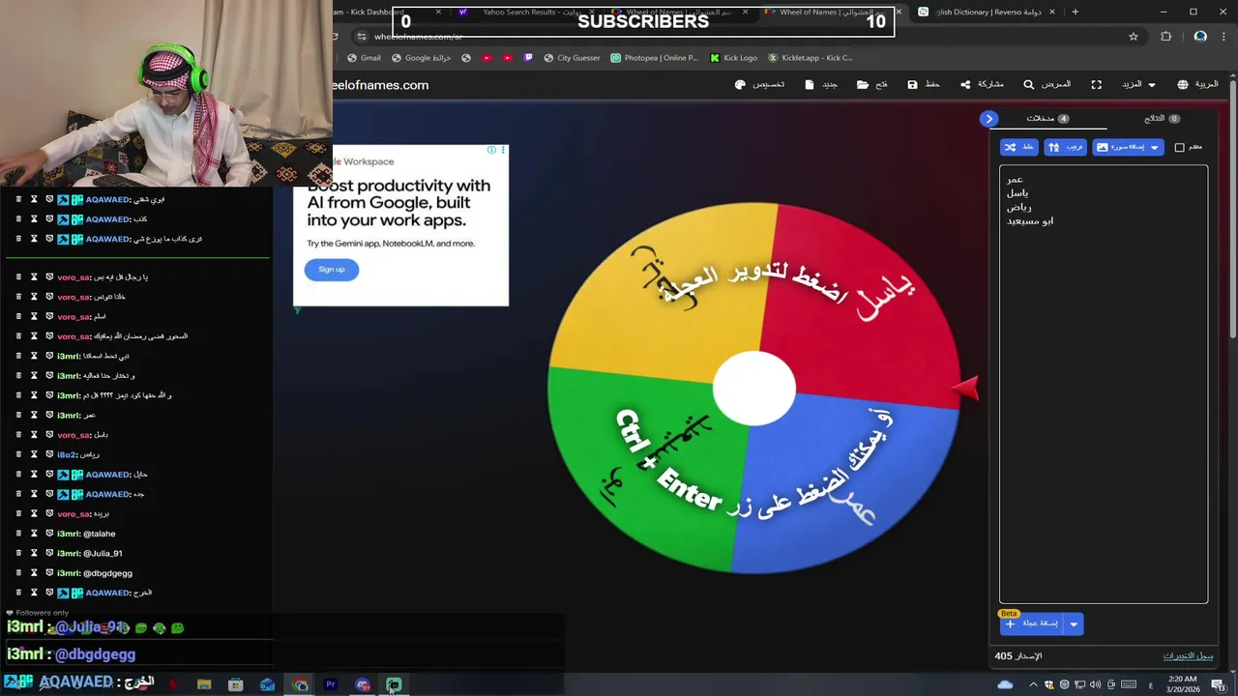Open File Explorer from the taskbar
This screenshot has height=696, width=1238.
(204, 684)
